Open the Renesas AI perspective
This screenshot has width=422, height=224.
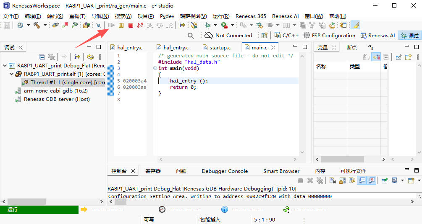coord(377,36)
